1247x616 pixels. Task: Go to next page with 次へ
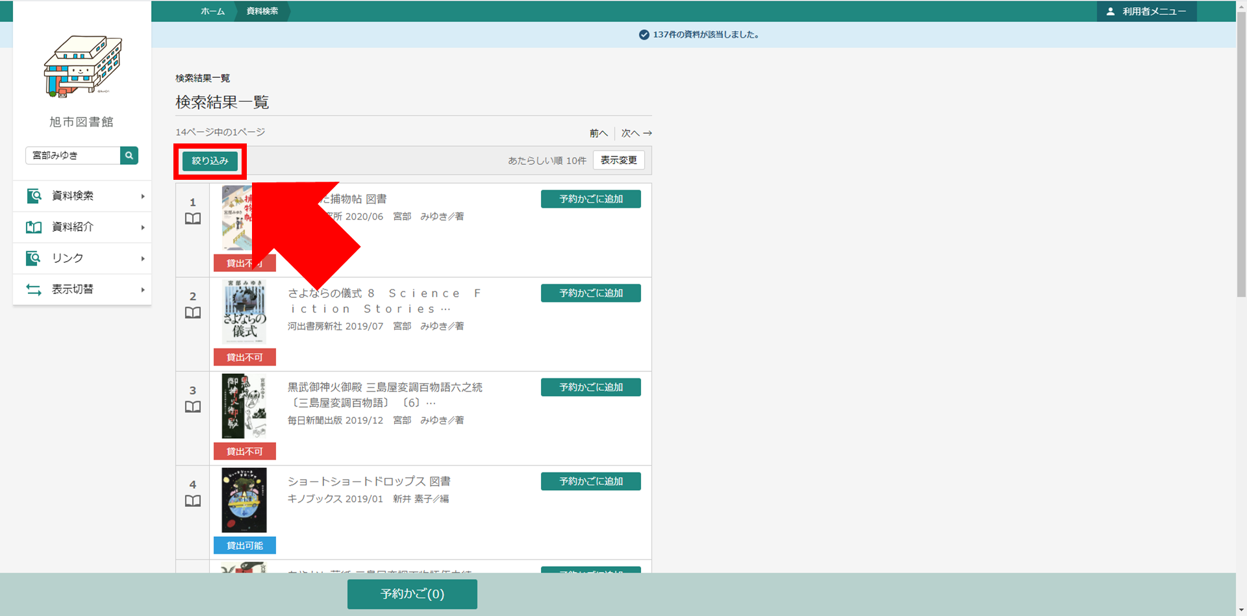point(636,133)
